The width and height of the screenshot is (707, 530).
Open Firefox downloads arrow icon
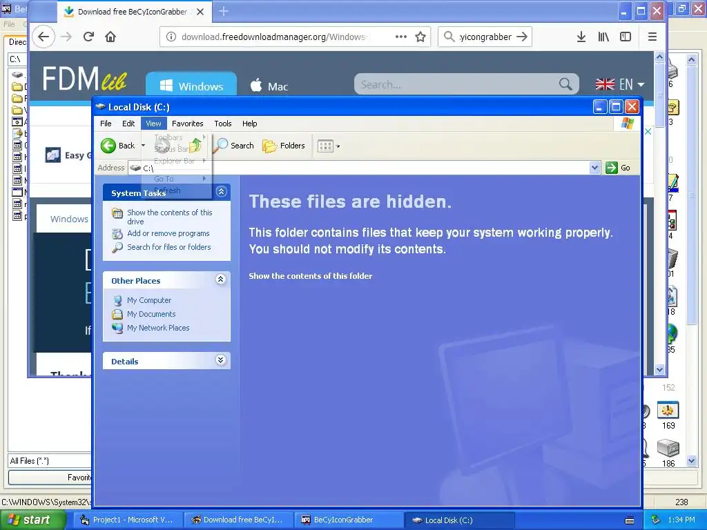click(581, 37)
